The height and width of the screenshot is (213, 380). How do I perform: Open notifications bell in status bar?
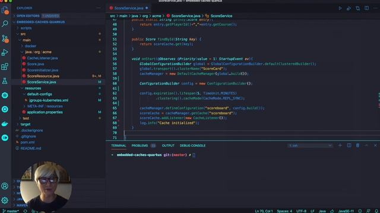pos(376,211)
